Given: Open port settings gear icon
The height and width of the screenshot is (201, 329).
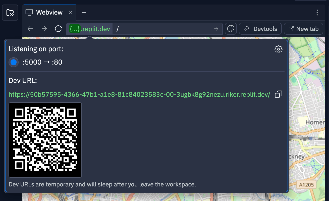Looking at the screenshot, I should pyautogui.click(x=279, y=49).
